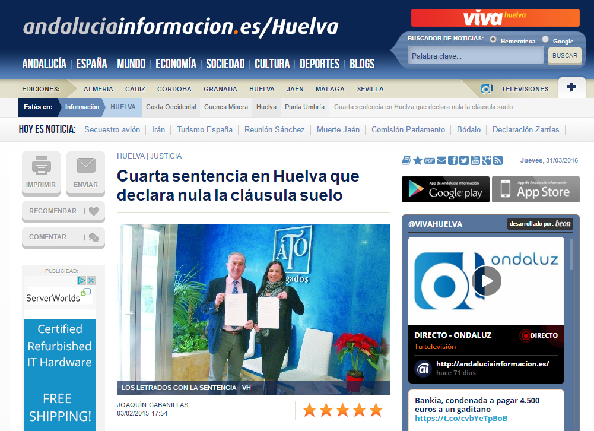Open the t.co link in Bankia tweet

(461, 418)
